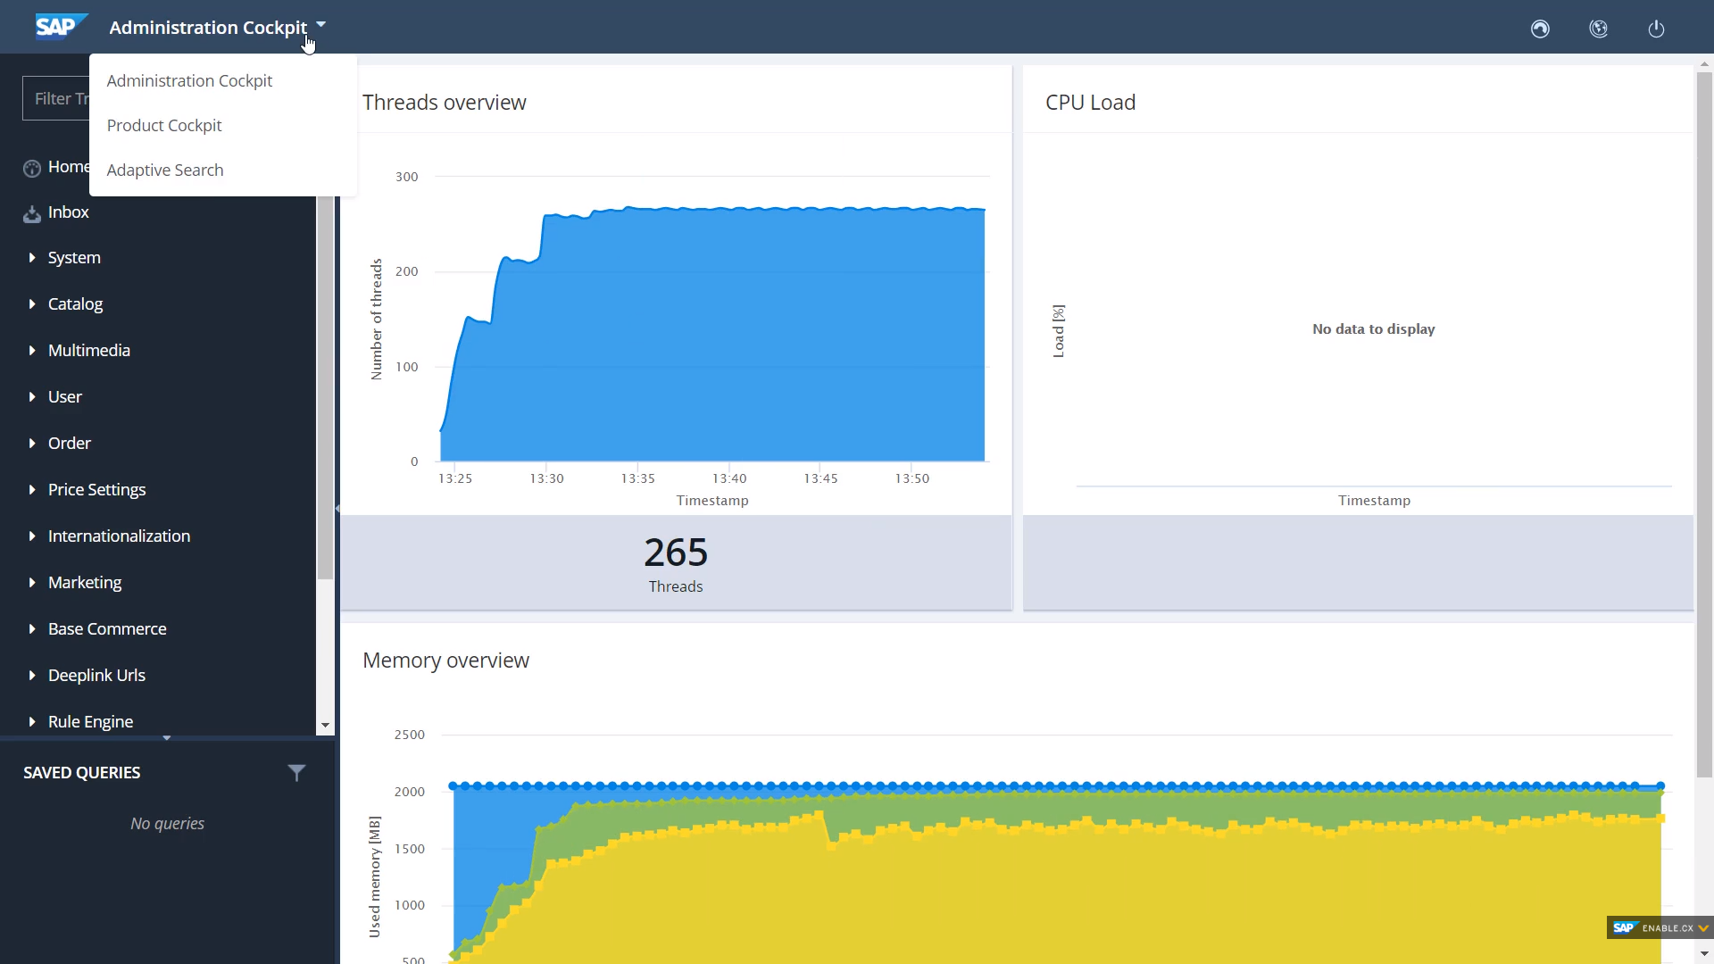This screenshot has height=964, width=1714.
Task: Log out using the power icon
Action: [x=1656, y=29]
